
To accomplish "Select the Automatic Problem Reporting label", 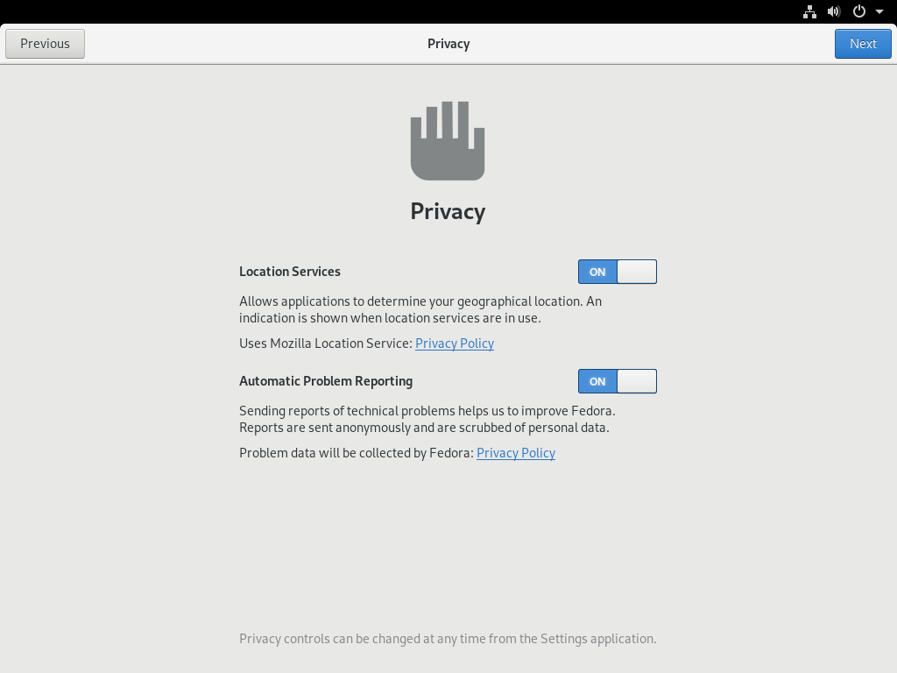I will (x=326, y=382).
